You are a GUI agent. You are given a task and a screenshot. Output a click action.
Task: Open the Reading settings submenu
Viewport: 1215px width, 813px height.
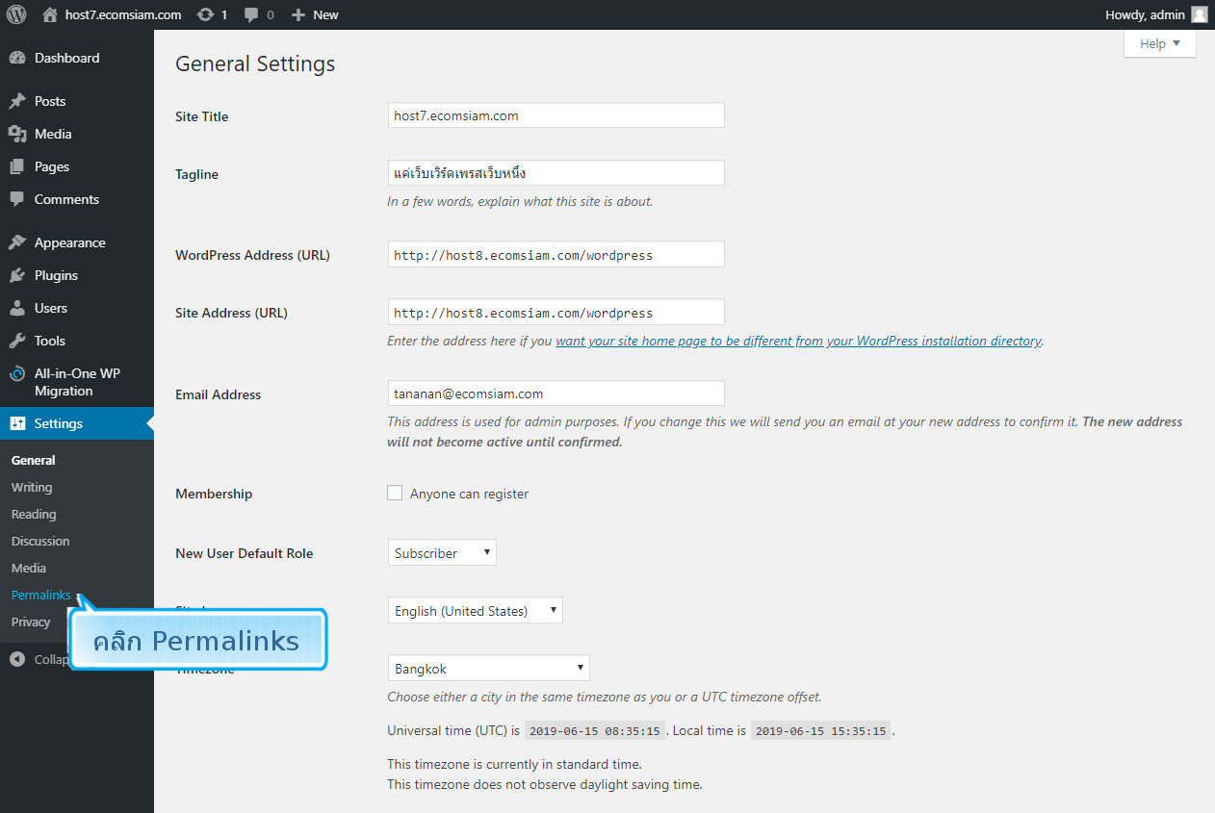coord(34,514)
